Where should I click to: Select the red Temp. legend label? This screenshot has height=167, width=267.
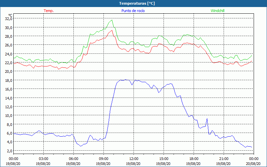[x=49, y=11]
